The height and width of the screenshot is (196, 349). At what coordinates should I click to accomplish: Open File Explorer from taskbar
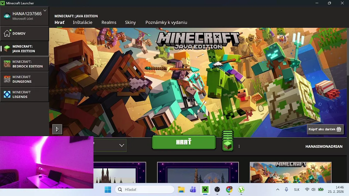point(181,189)
